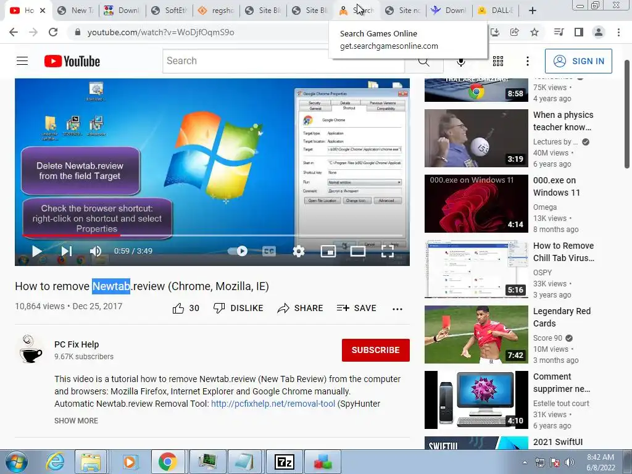Subscribe to PC Fix Help

pos(376,350)
